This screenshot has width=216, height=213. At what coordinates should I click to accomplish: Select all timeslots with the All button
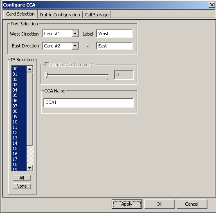pos(22,178)
